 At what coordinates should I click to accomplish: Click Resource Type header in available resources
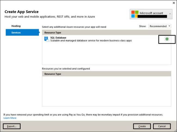pos(53,33)
